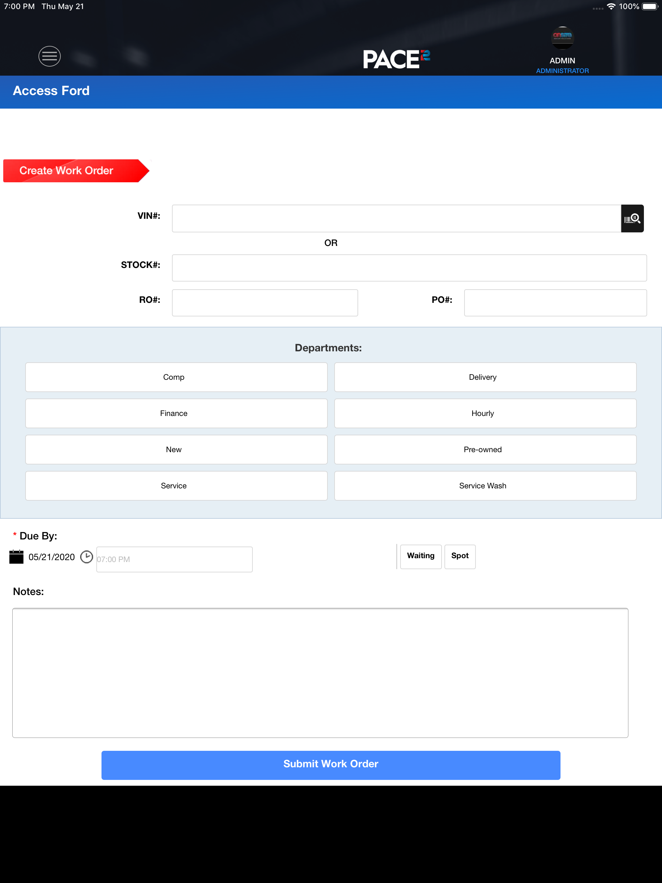Submit the work order

point(331,765)
